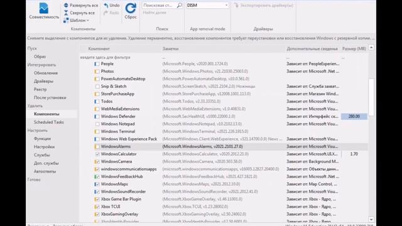
Task: Open the Шаблон template dropdown
Action: [x=77, y=20]
